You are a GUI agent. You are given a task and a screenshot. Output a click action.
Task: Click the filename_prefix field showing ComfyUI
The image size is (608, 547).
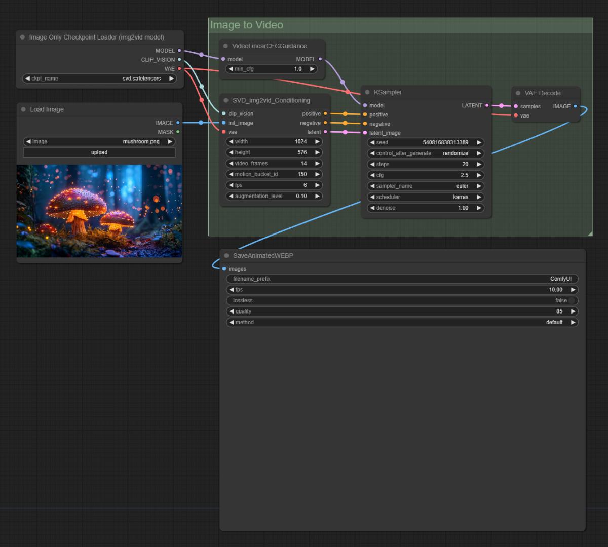(x=402, y=279)
